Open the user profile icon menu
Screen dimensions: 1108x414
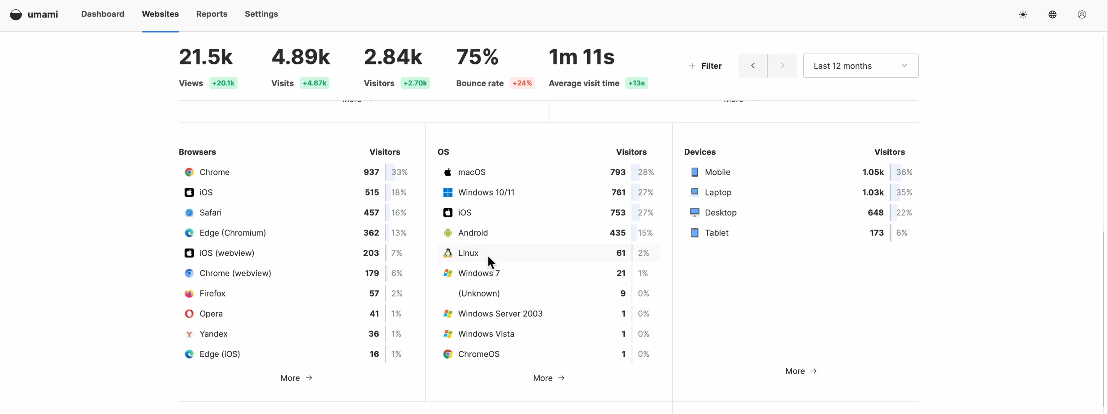tap(1082, 15)
